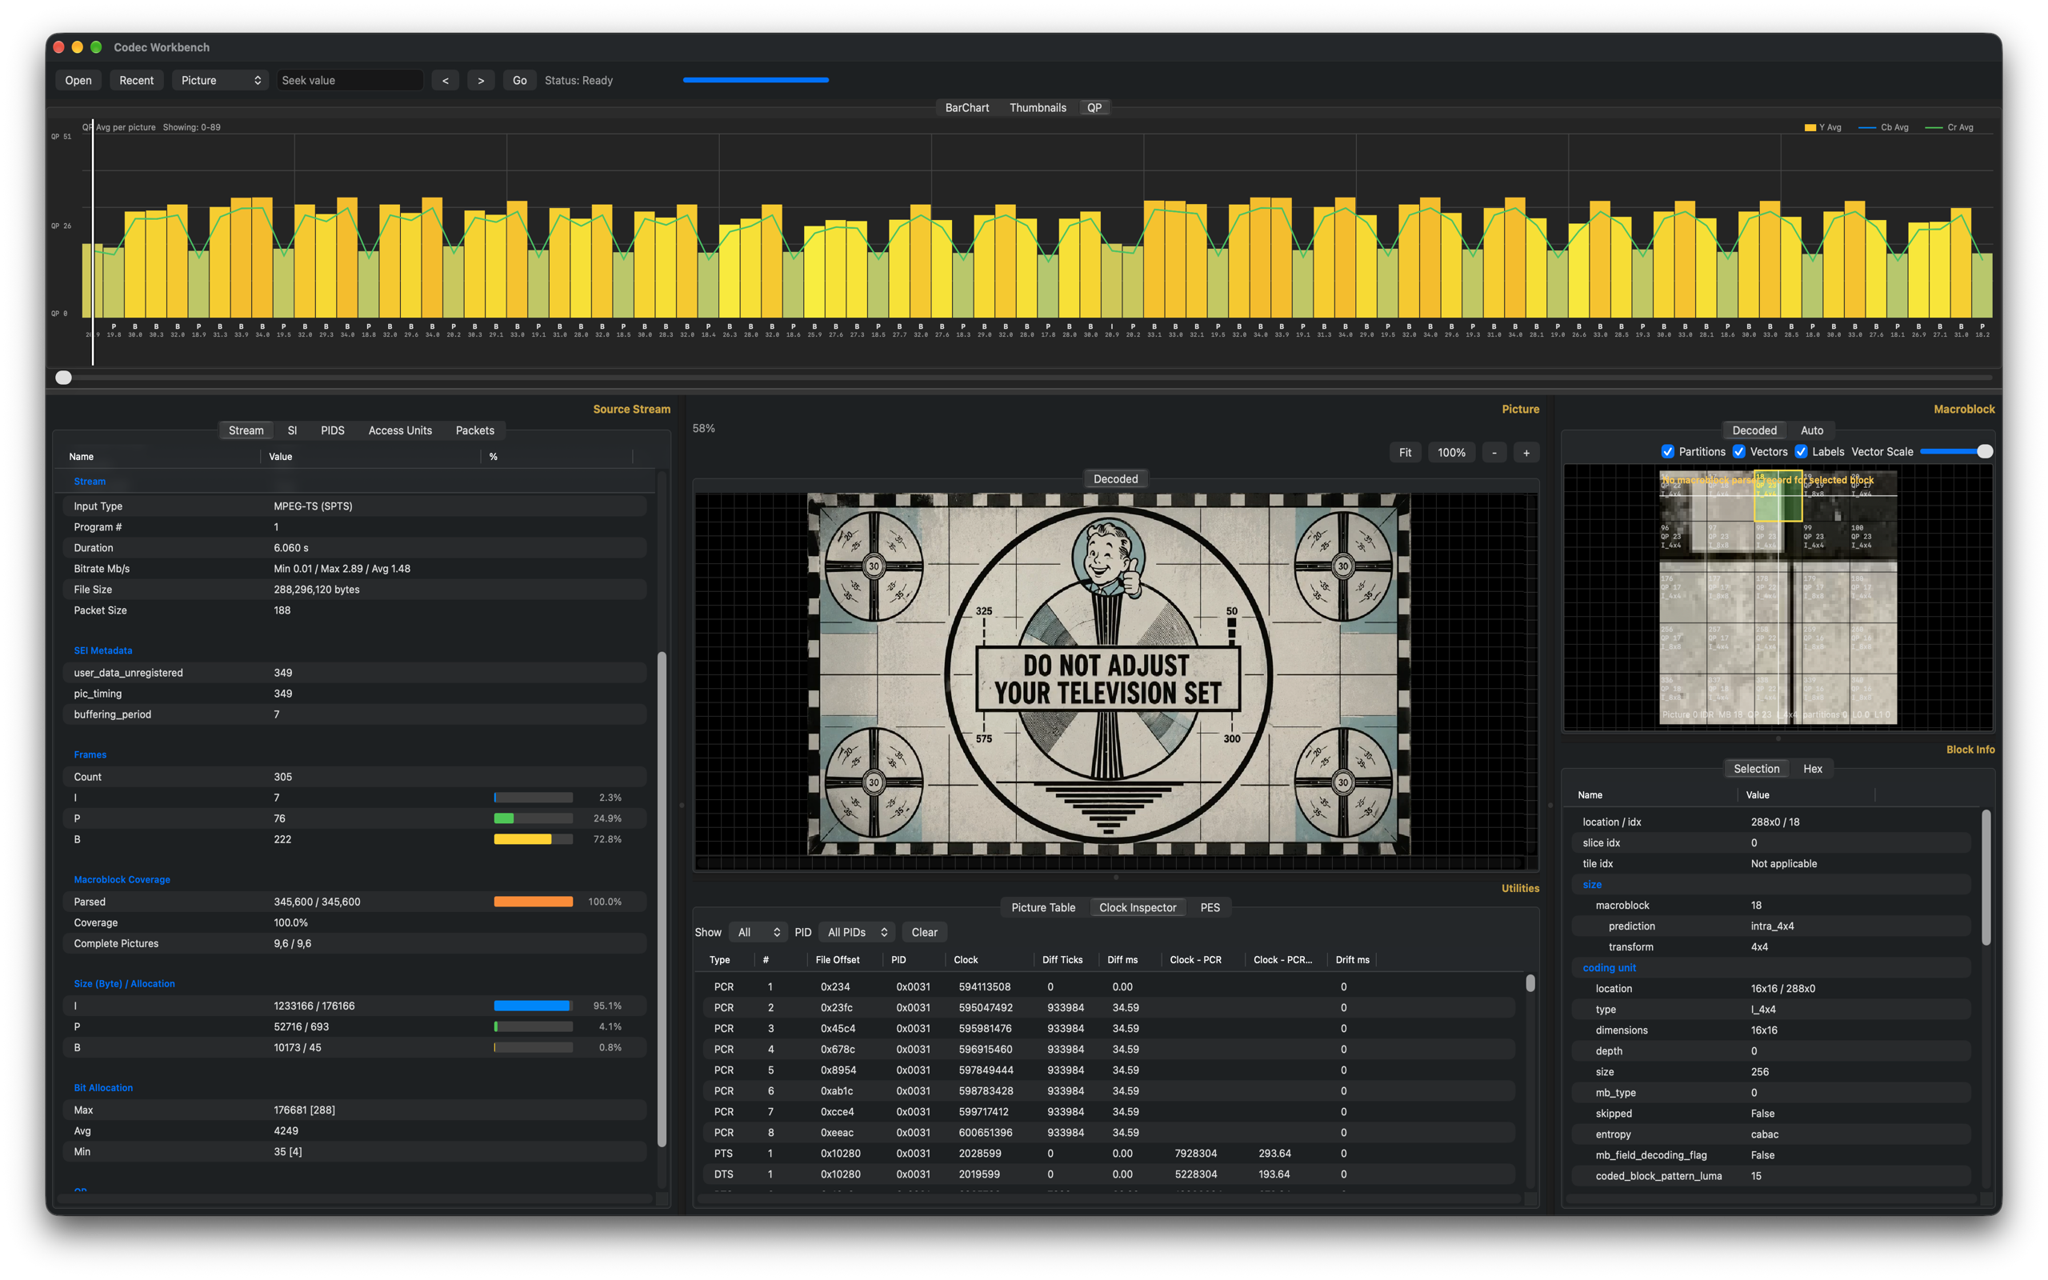
Task: Toggle the Labels checkbox
Action: [1801, 452]
